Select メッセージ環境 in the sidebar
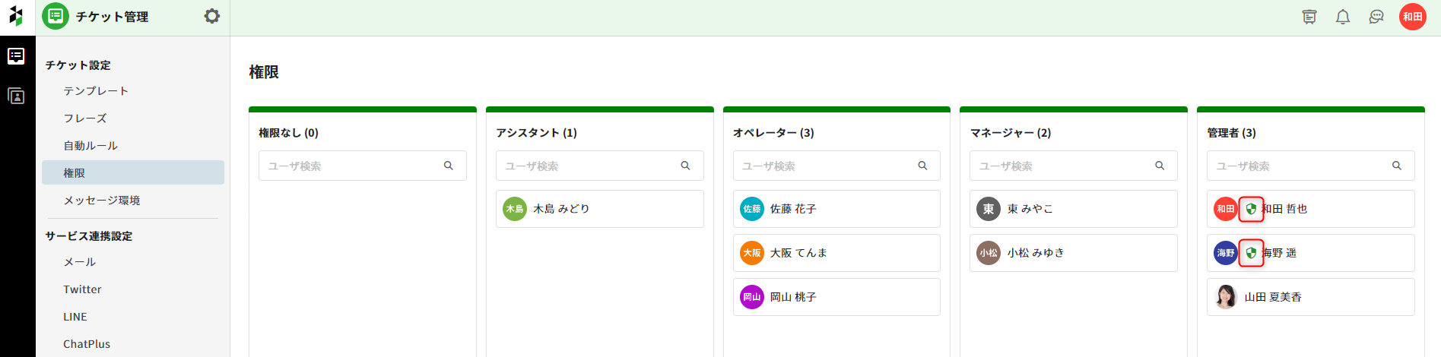Viewport: 1441px width, 357px height. 102,201
